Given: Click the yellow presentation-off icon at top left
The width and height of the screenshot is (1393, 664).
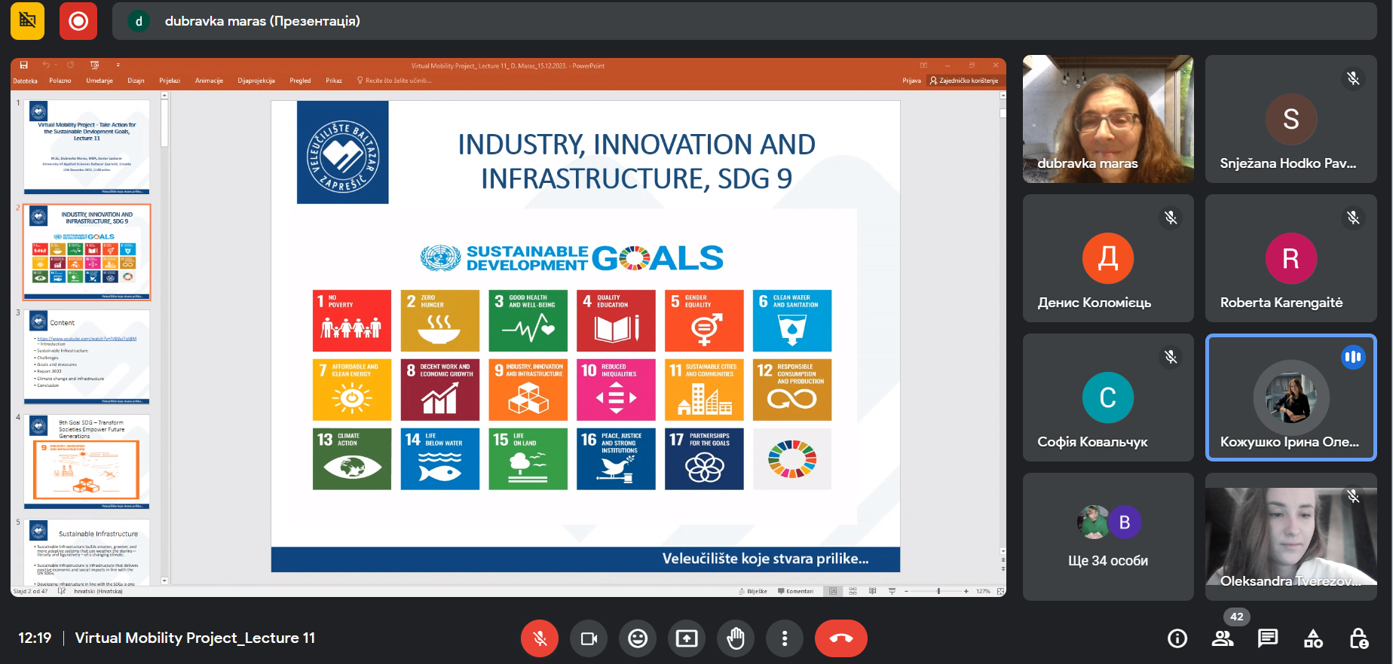Looking at the screenshot, I should coord(28,21).
